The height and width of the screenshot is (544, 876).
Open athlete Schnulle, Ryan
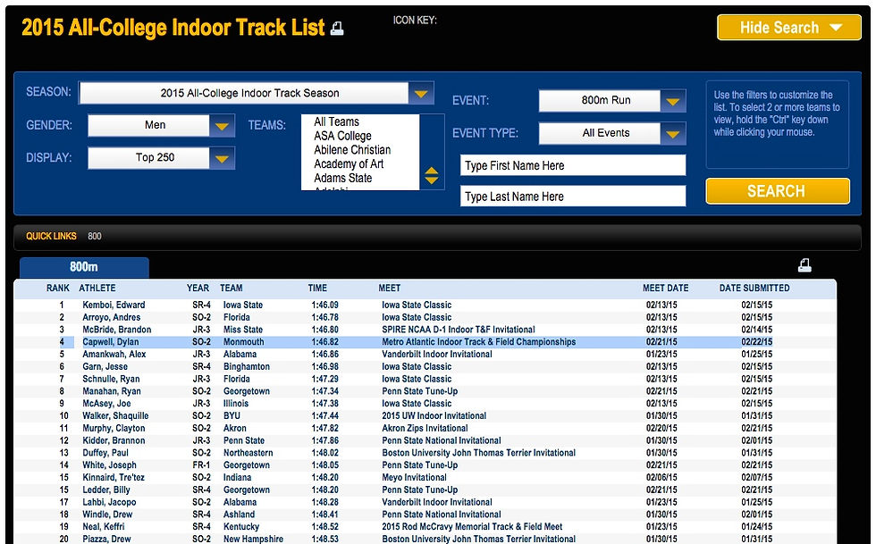click(111, 379)
